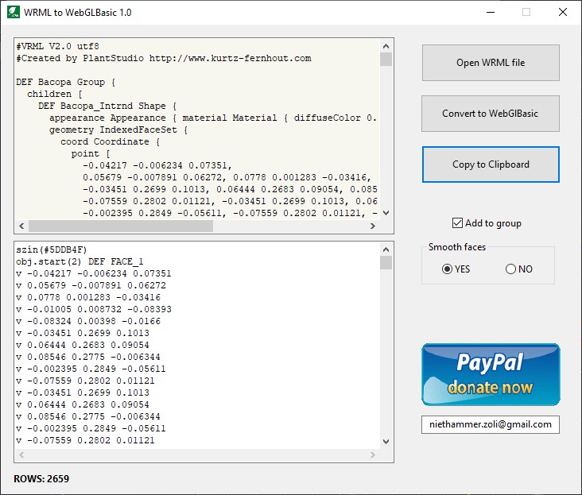
Task: Click the '#VRML V2.0 utf8' line
Action: pyautogui.click(x=57, y=46)
